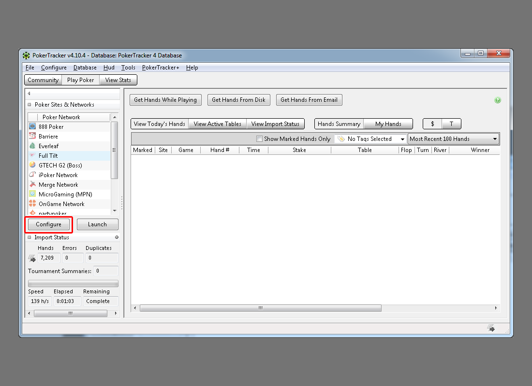This screenshot has width=532, height=386.
Task: Collapse the Poker Sites & Networks section
Action: pos(30,105)
